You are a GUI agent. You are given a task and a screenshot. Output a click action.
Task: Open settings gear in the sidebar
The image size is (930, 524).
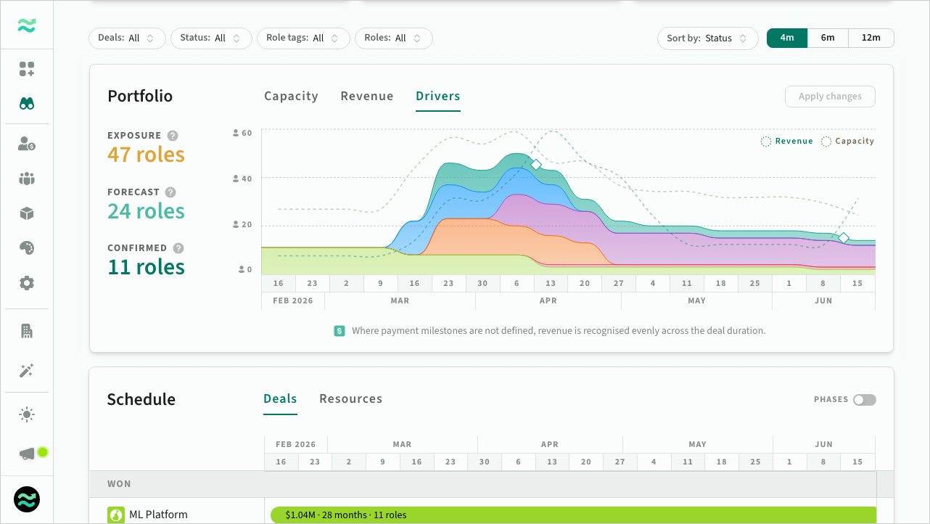click(x=27, y=283)
